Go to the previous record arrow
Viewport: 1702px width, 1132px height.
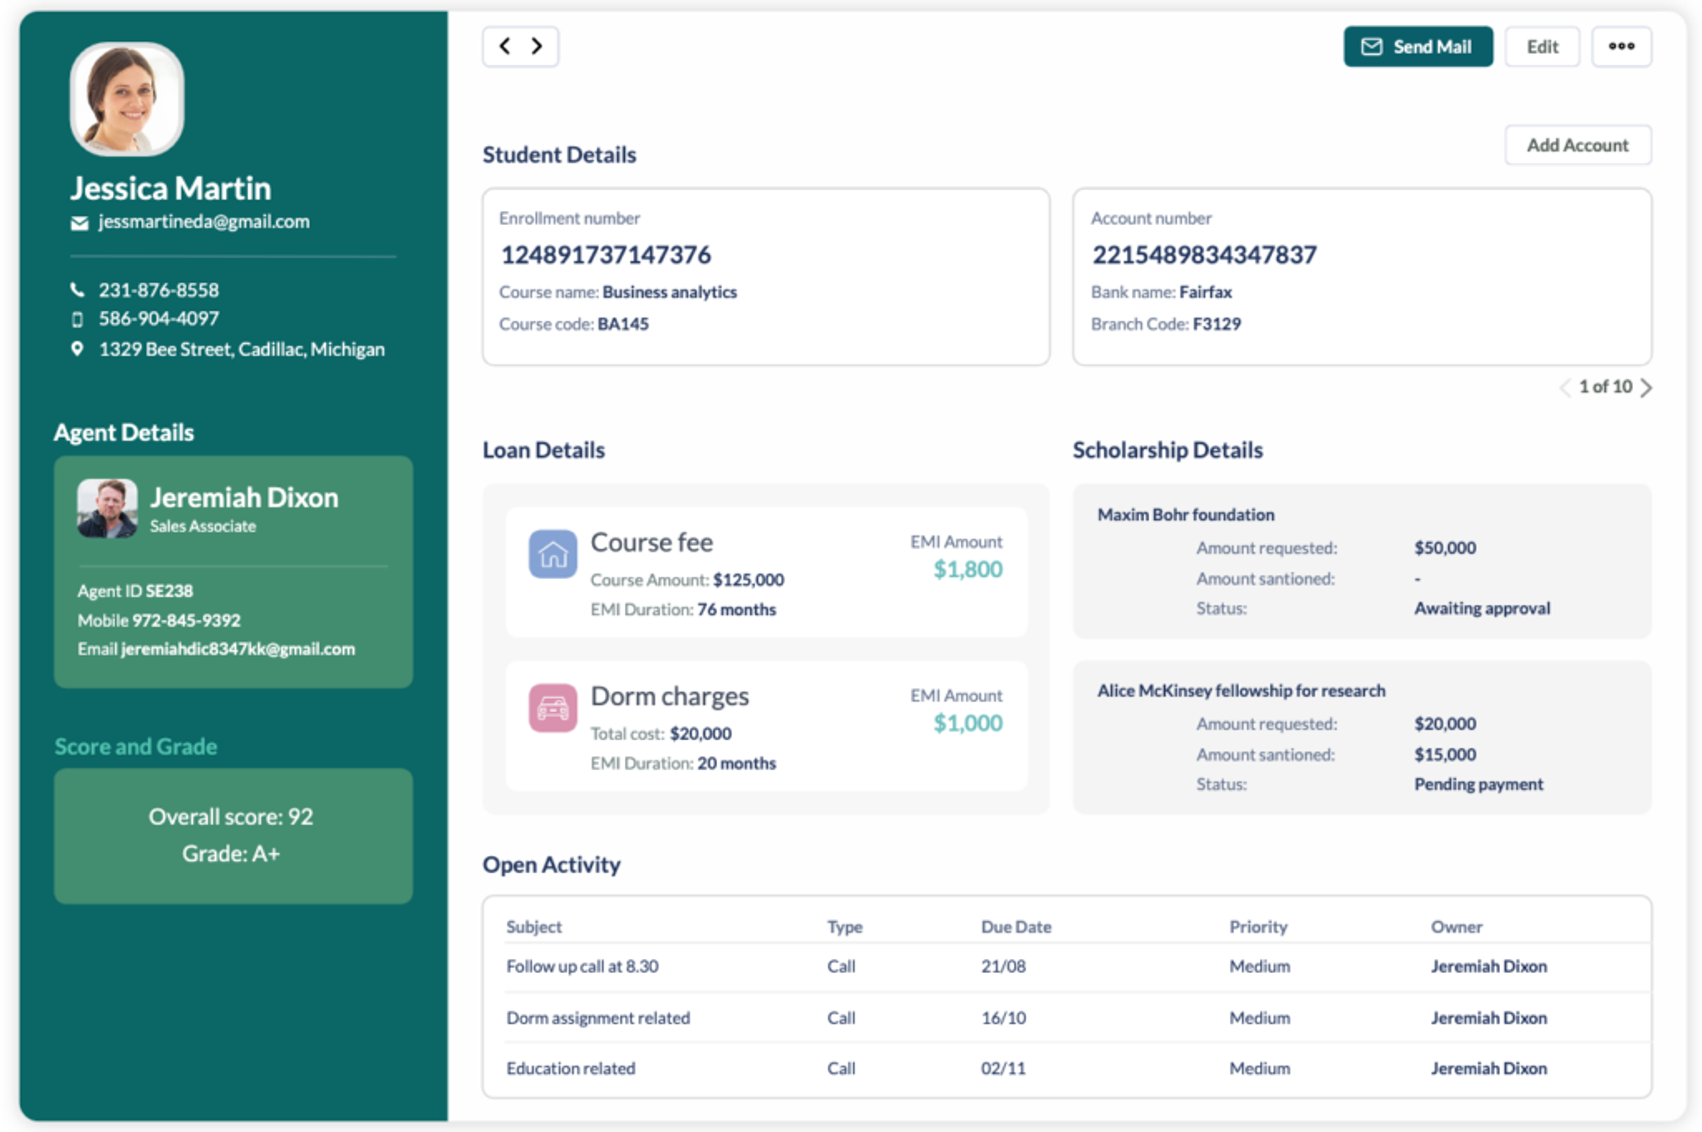tap(505, 46)
